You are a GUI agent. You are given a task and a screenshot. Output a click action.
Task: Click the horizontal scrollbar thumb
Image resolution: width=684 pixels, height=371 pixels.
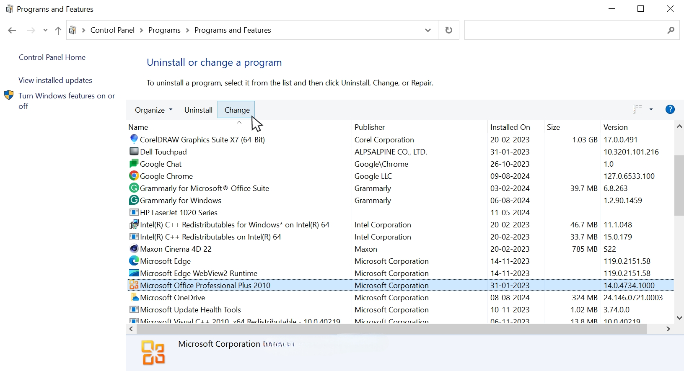[x=391, y=329]
